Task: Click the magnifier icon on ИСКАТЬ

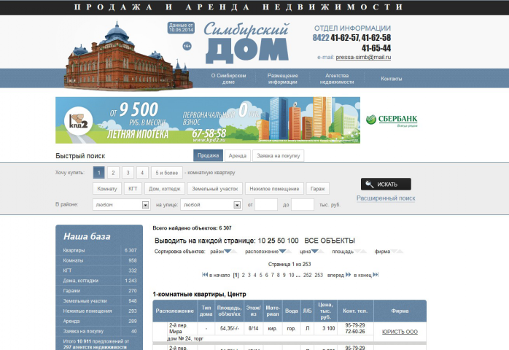Action: (369, 184)
